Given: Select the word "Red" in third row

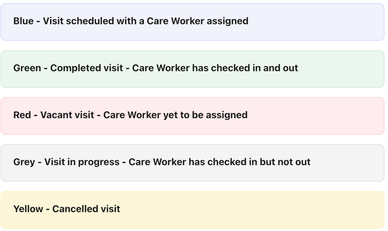Looking at the screenshot, I should click(22, 115).
